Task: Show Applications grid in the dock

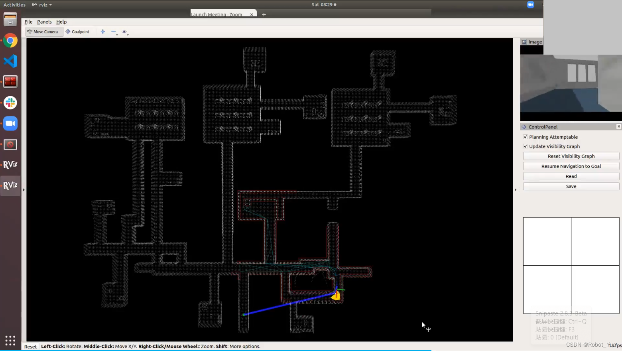Action: coord(10,340)
